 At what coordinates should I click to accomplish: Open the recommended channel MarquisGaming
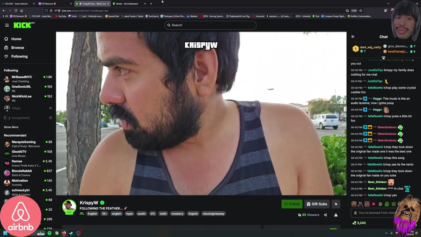point(28,144)
